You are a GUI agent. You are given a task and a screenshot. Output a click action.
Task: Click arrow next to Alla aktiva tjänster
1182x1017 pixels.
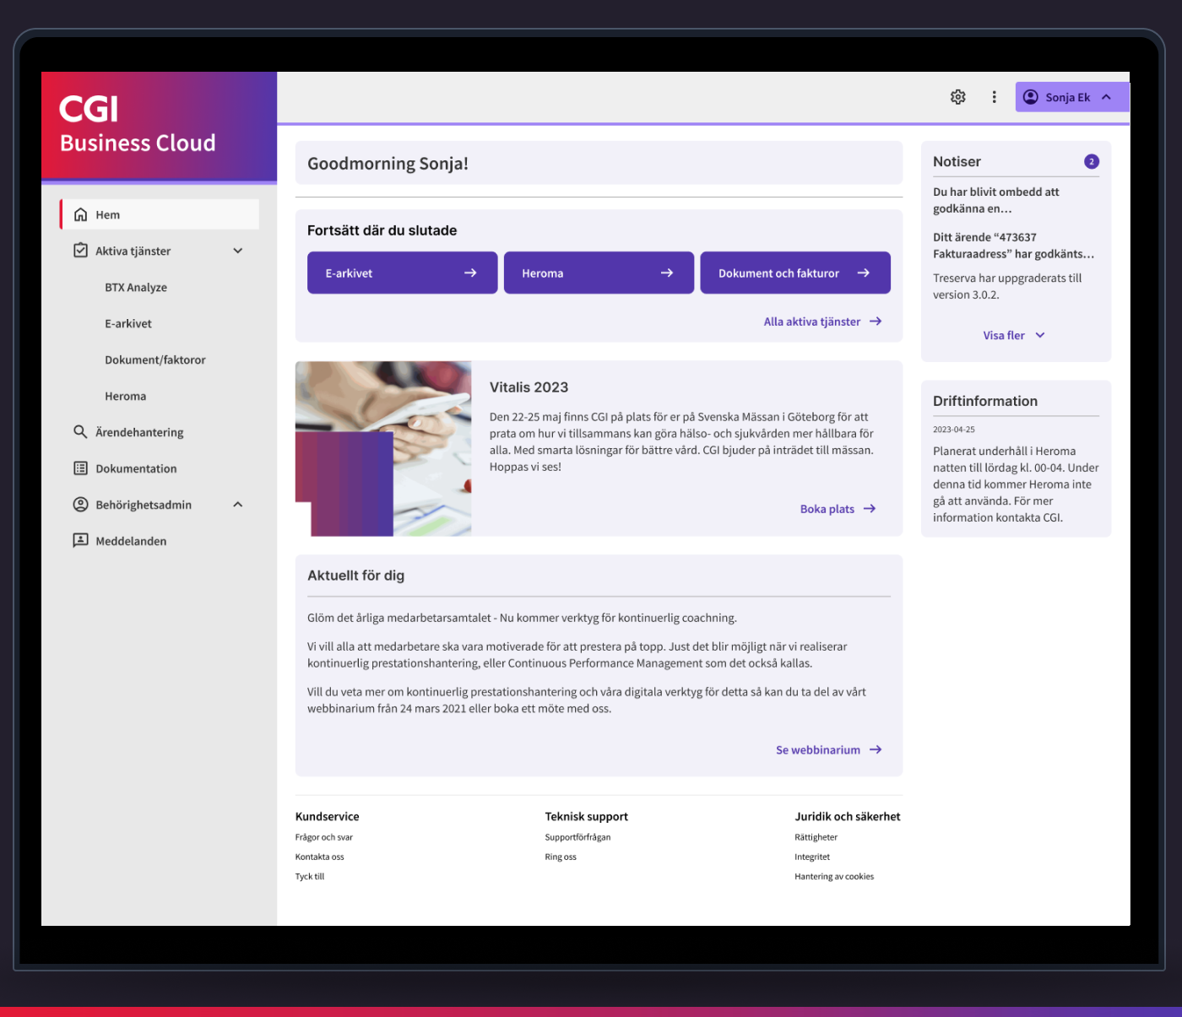pos(876,322)
